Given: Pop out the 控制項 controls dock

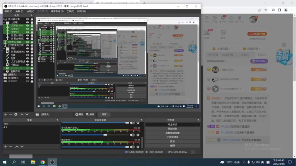Looking at the screenshot, I should click(x=198, y=120).
